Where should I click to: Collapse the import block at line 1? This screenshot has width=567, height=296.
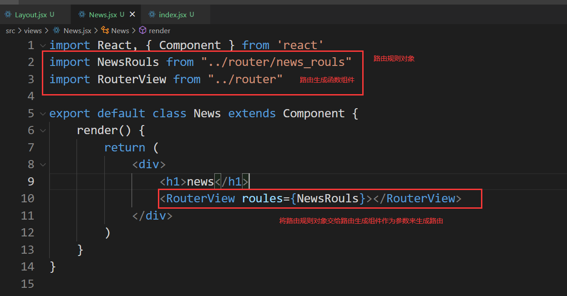(x=42, y=45)
